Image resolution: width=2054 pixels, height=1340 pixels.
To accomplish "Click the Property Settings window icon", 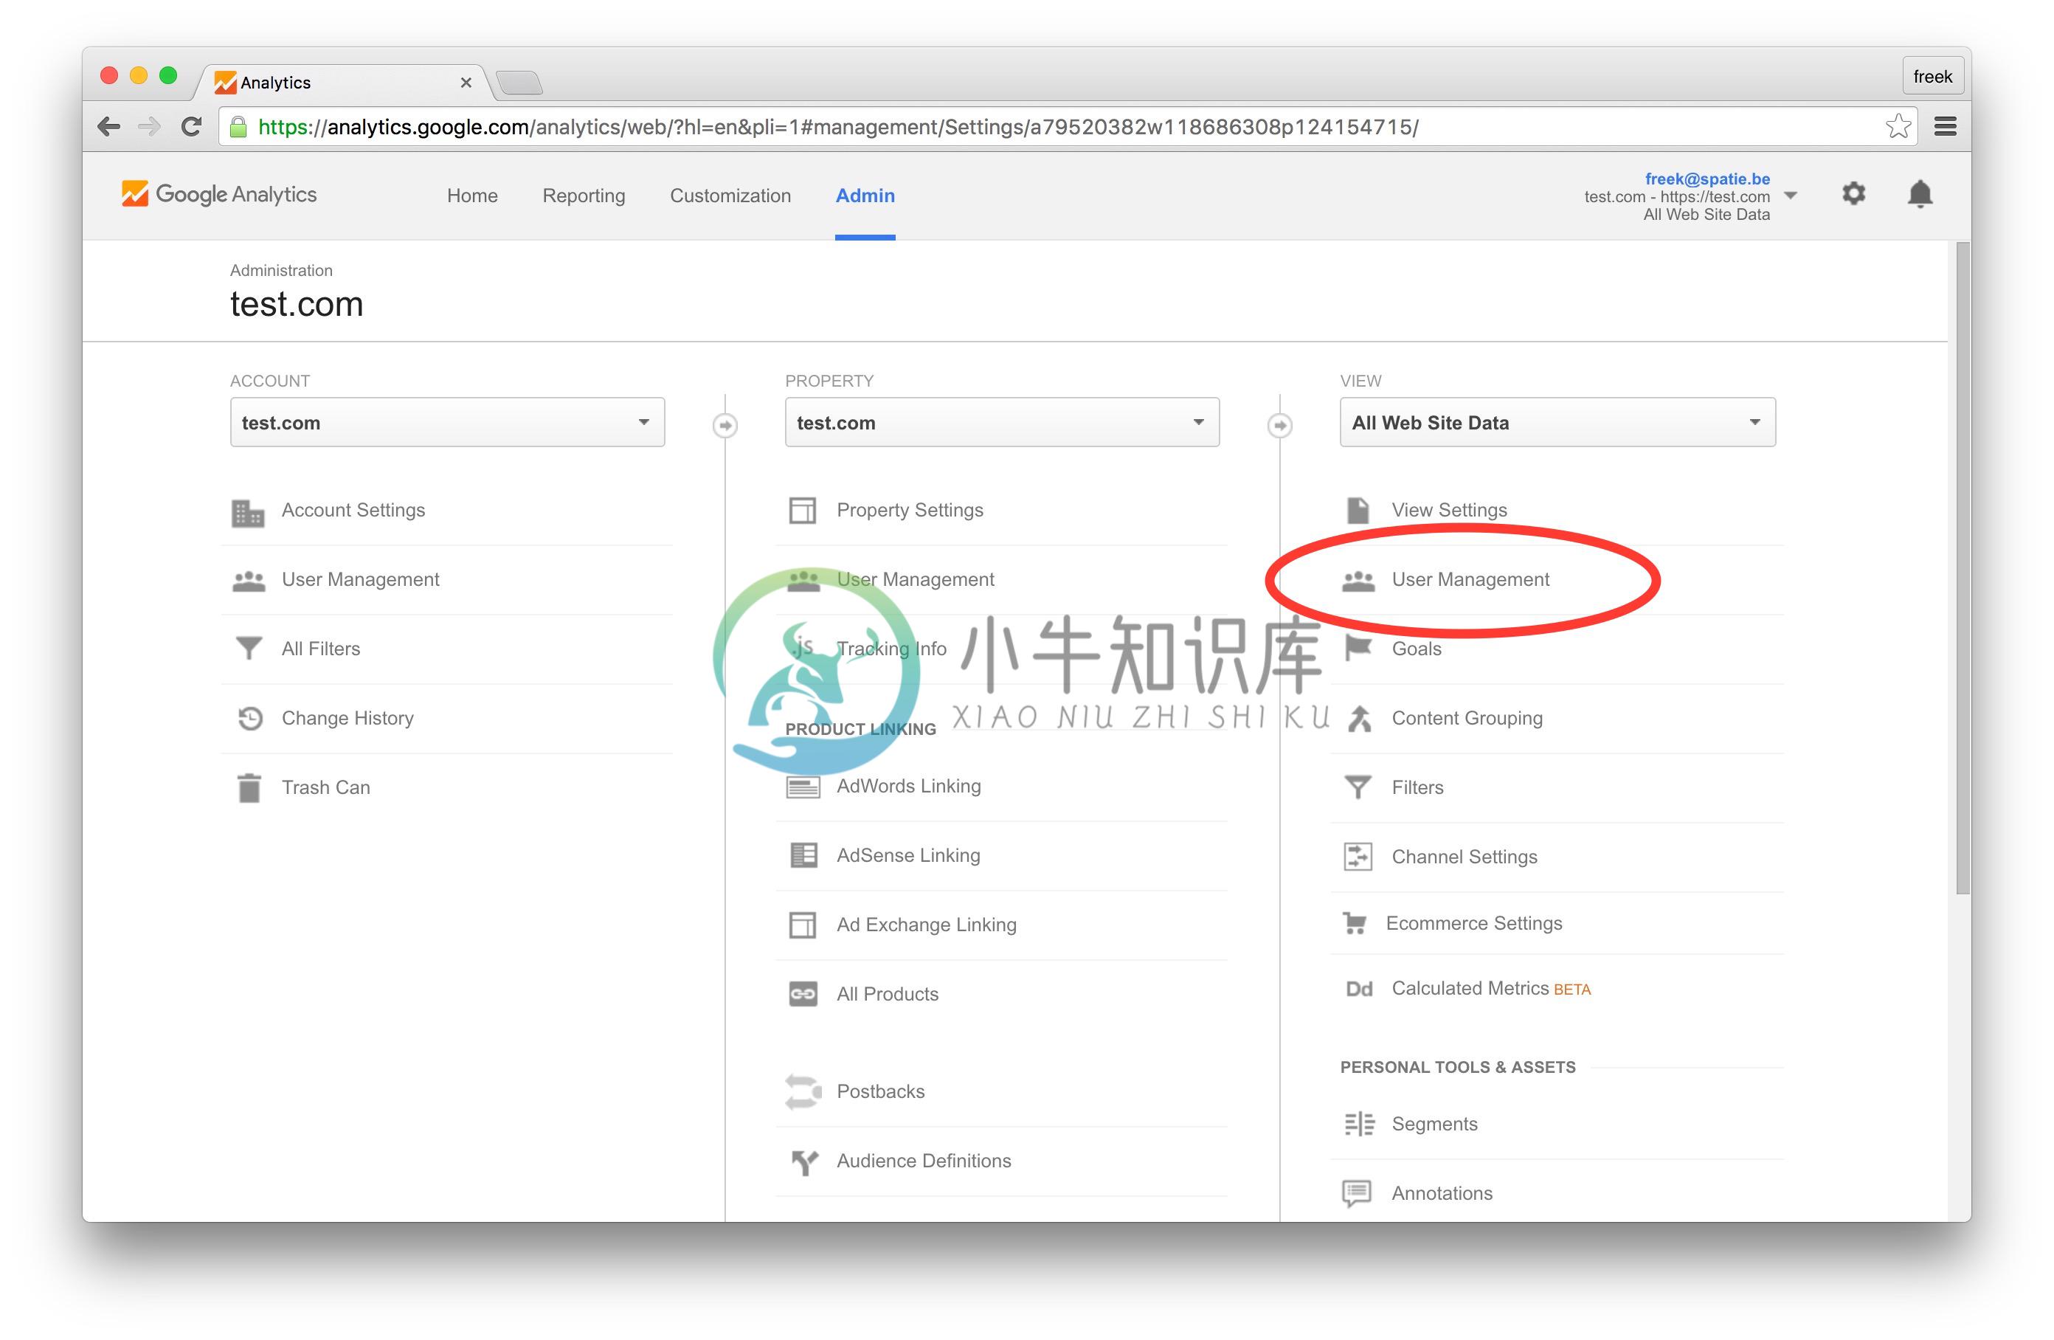I will click(803, 511).
